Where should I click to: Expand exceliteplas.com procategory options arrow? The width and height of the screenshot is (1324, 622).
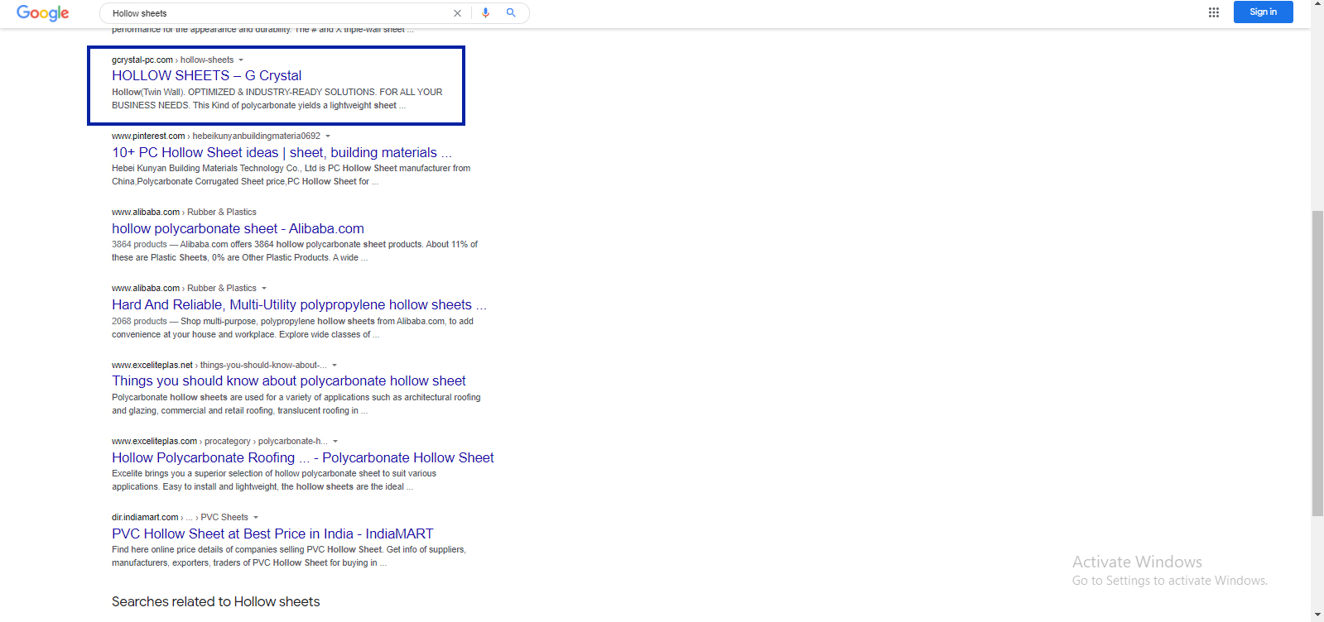[x=335, y=441]
